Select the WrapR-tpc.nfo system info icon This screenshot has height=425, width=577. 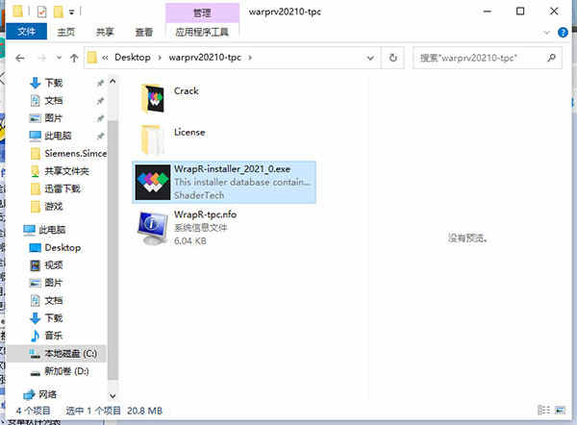153,227
